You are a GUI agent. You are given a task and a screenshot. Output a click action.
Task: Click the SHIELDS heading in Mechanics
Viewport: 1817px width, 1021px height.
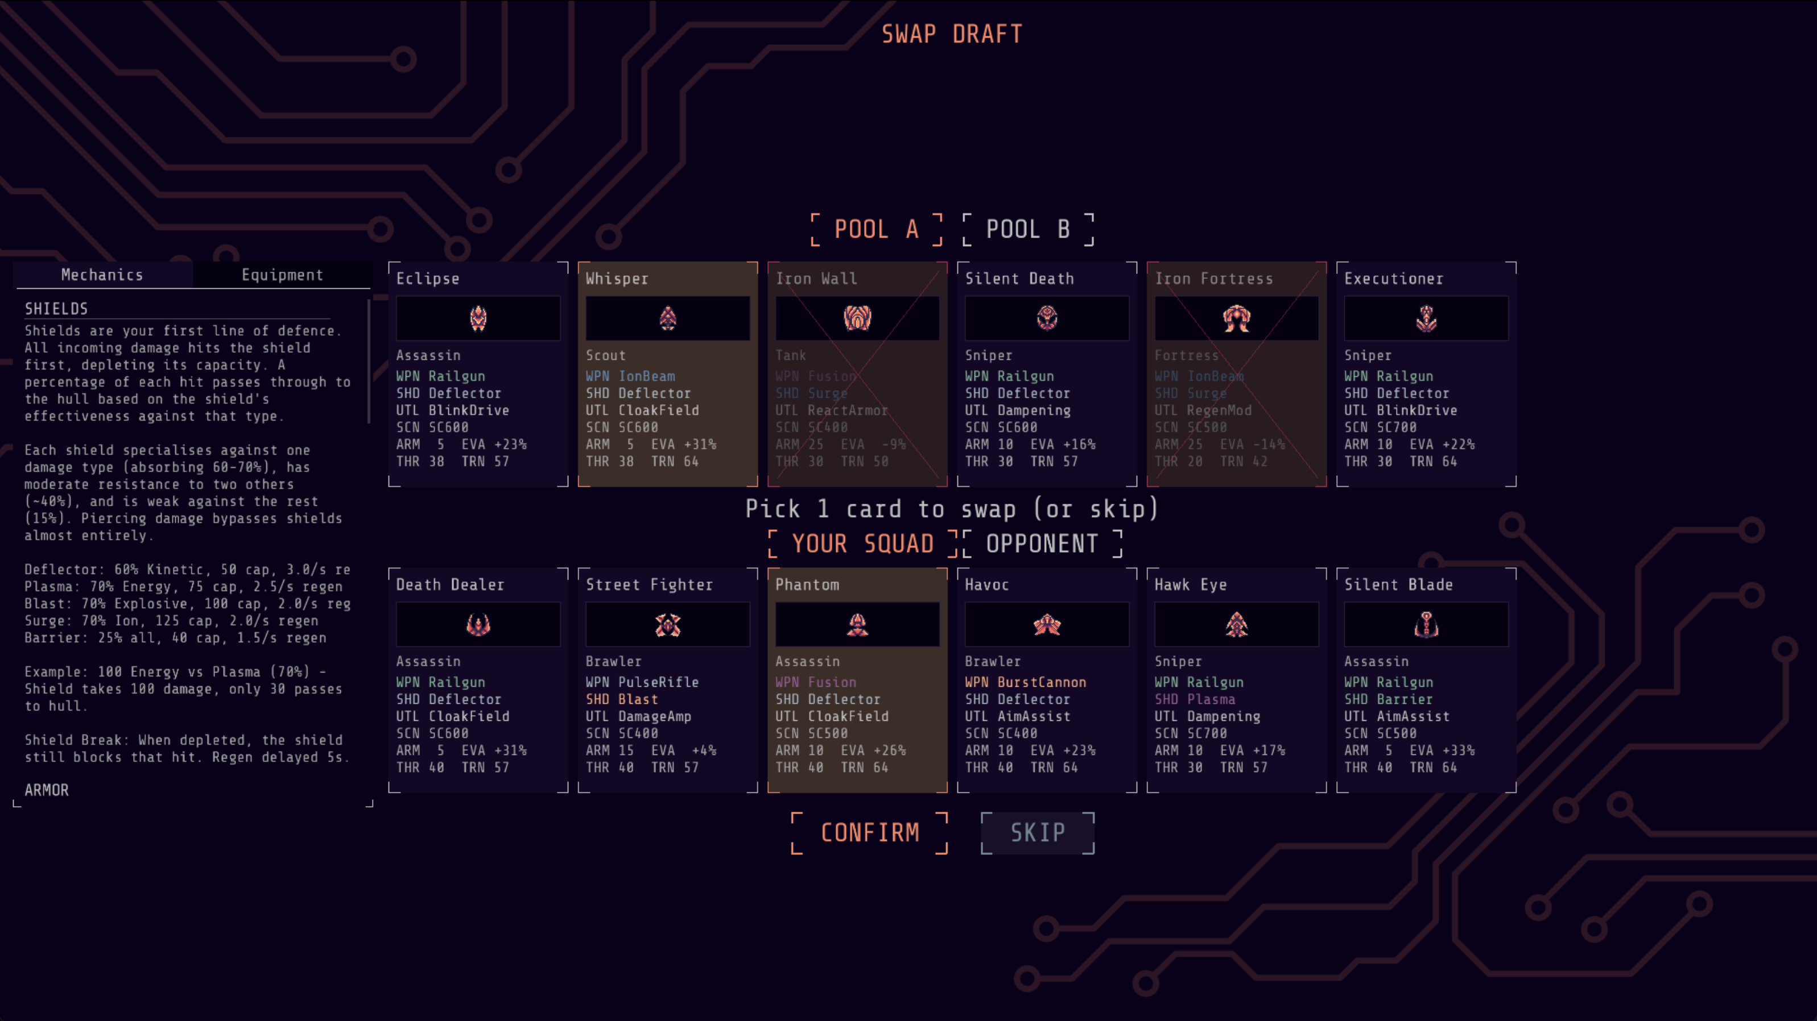[56, 309]
